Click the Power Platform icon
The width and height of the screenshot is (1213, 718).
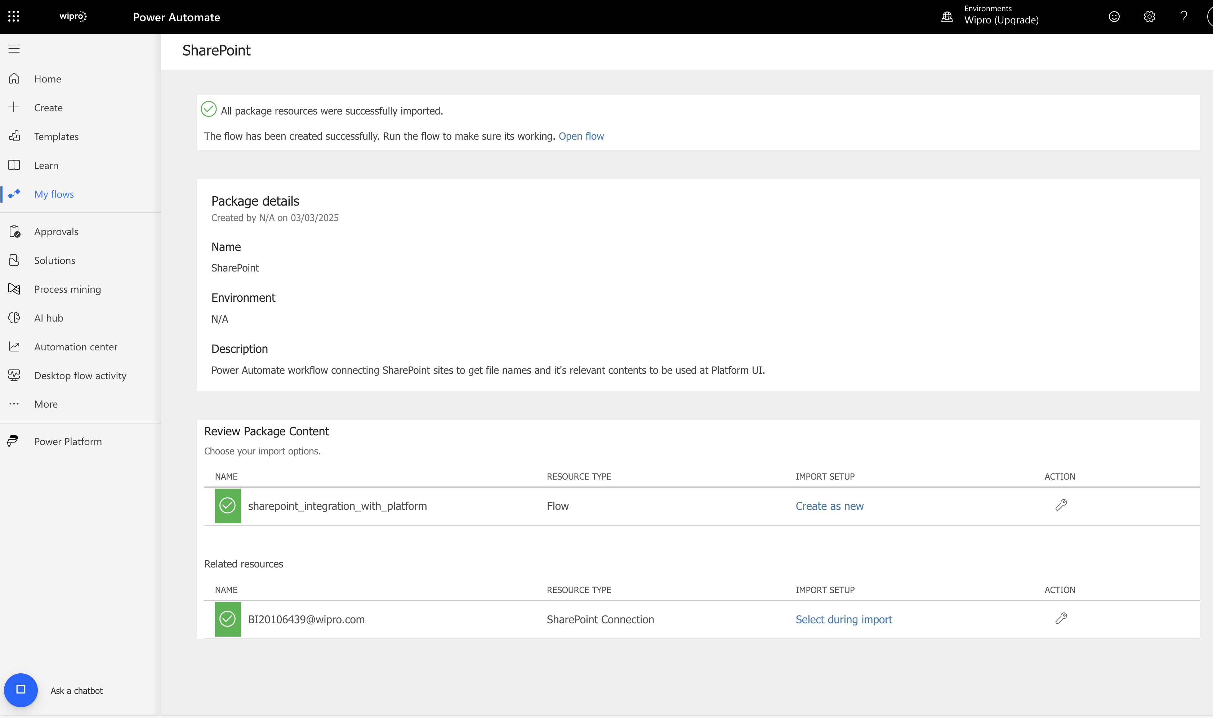(x=13, y=441)
